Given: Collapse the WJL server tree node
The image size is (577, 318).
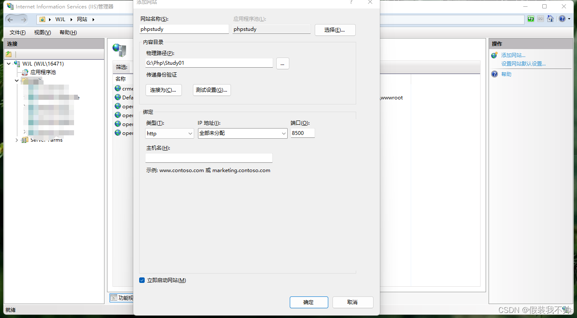Looking at the screenshot, I should (9, 64).
